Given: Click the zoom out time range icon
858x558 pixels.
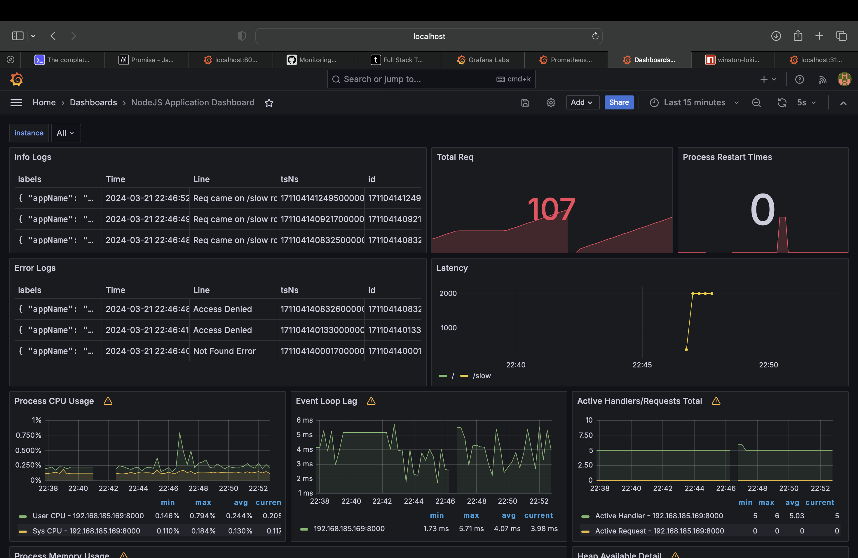Looking at the screenshot, I should click(756, 103).
